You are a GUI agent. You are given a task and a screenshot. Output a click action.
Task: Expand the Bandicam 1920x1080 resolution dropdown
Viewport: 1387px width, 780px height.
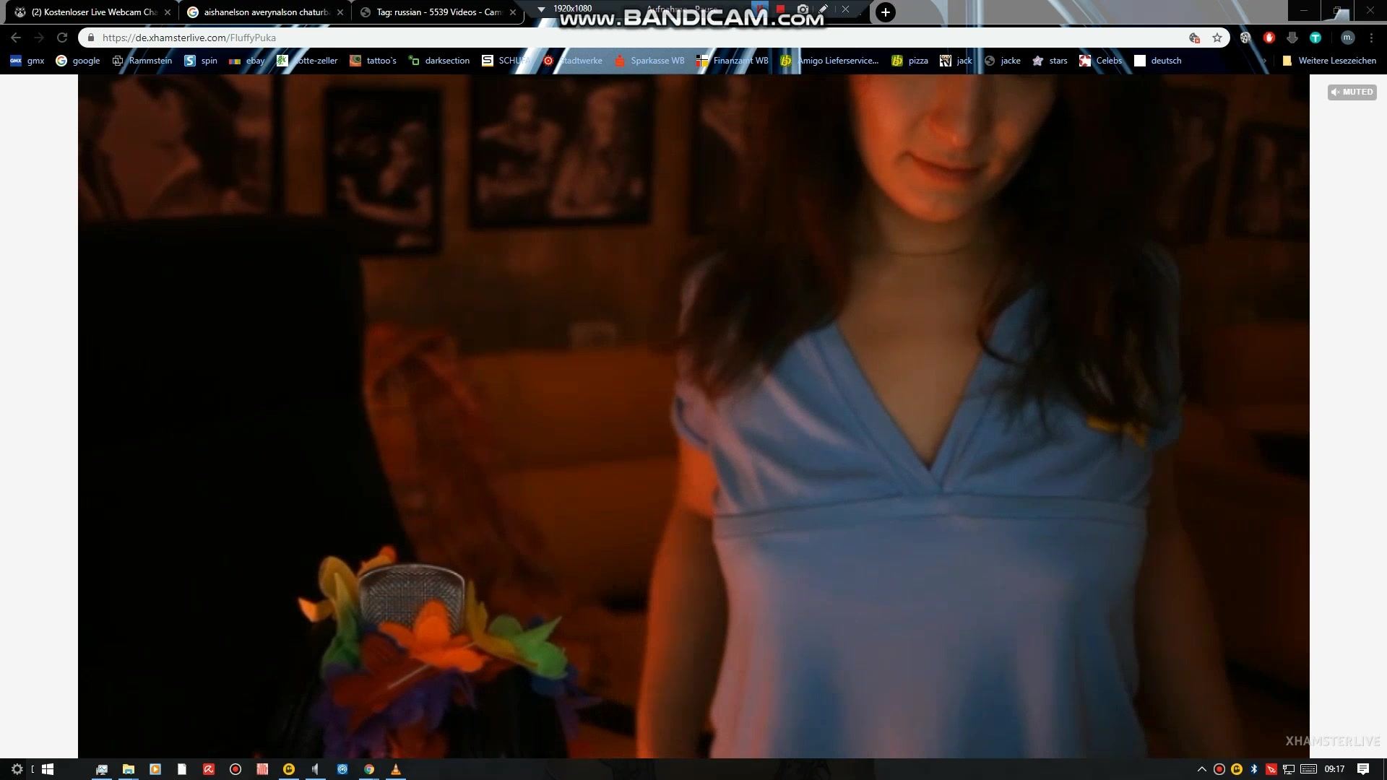[x=541, y=9]
